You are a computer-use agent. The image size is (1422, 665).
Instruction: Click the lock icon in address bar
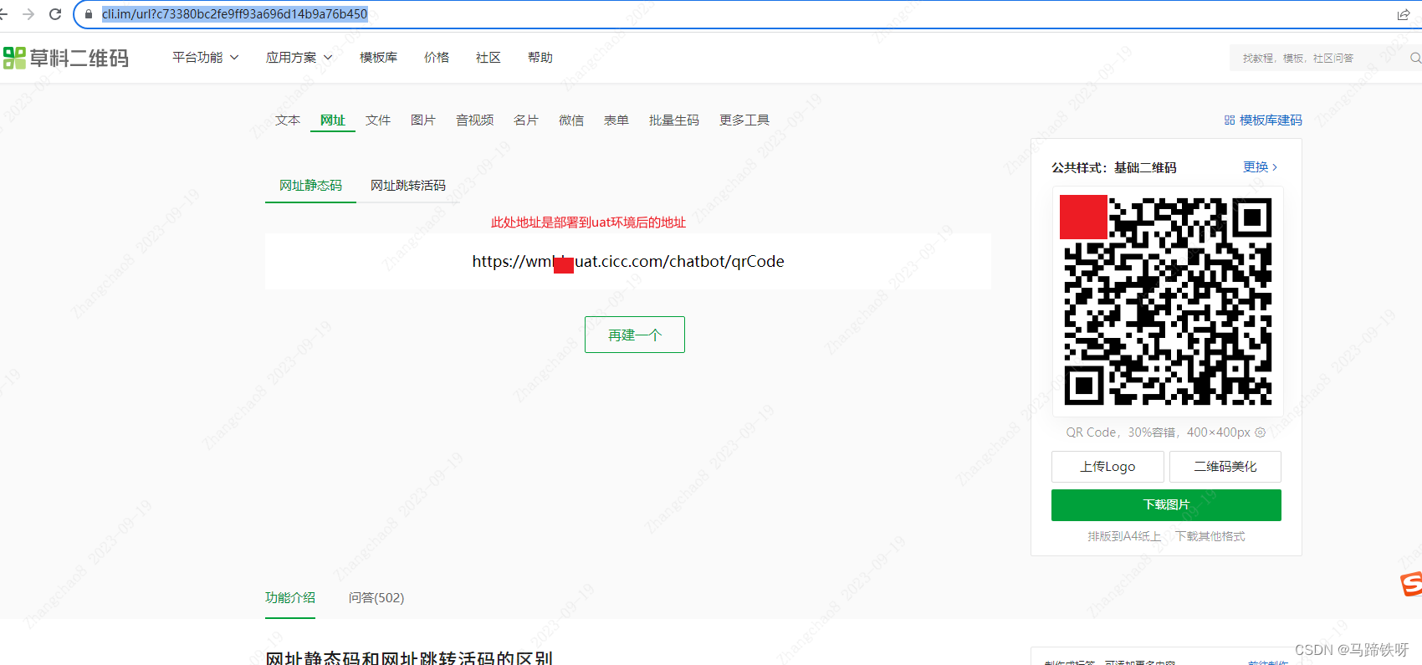tap(89, 14)
